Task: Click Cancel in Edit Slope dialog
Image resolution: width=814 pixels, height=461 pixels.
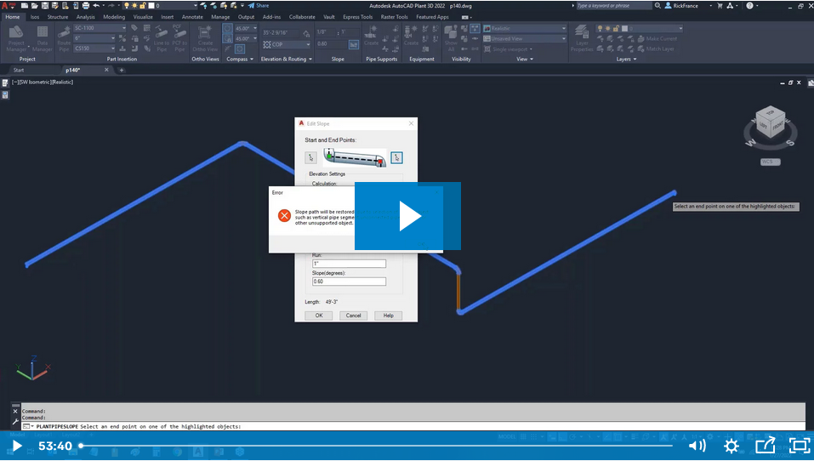Action: coord(353,316)
